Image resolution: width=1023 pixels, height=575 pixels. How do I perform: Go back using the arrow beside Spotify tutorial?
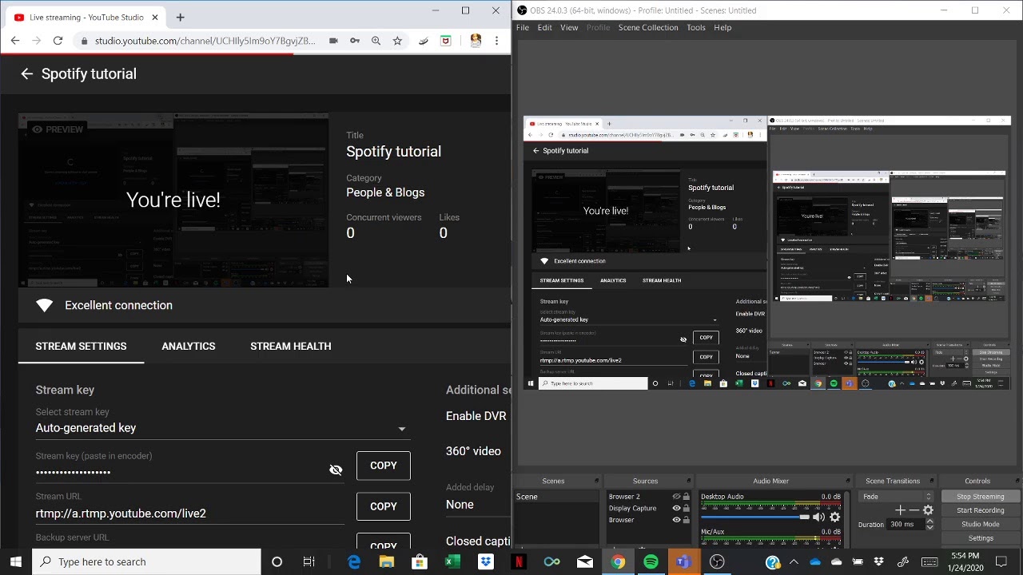click(x=26, y=73)
